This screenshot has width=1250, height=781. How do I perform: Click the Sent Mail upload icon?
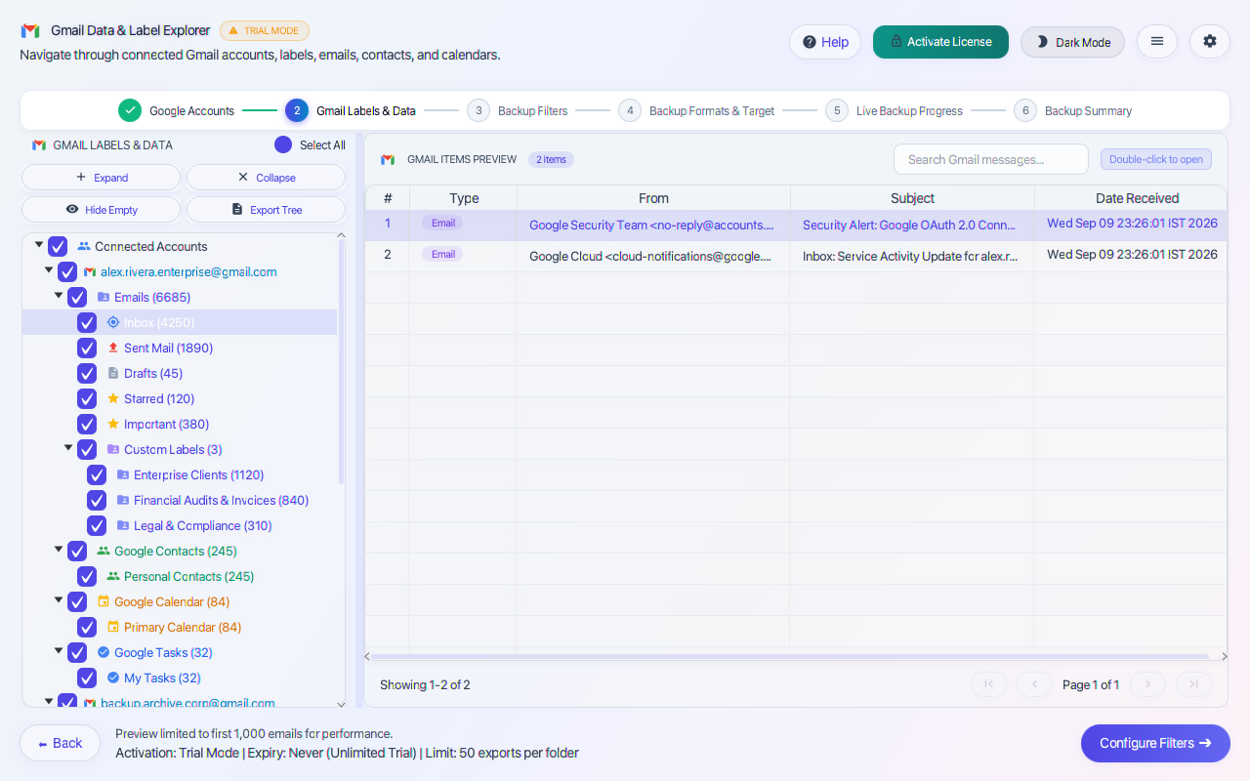tap(112, 348)
